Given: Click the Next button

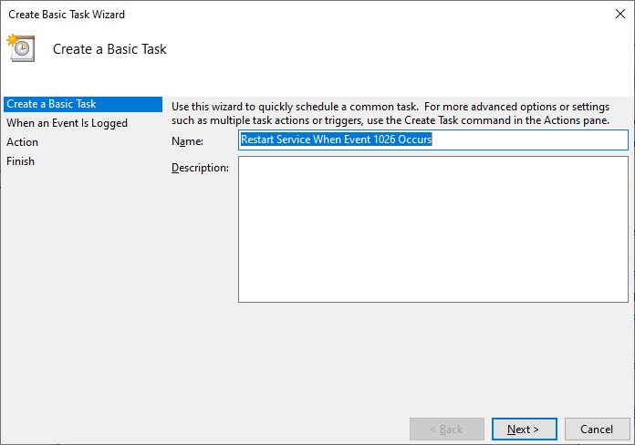Looking at the screenshot, I should (x=524, y=429).
